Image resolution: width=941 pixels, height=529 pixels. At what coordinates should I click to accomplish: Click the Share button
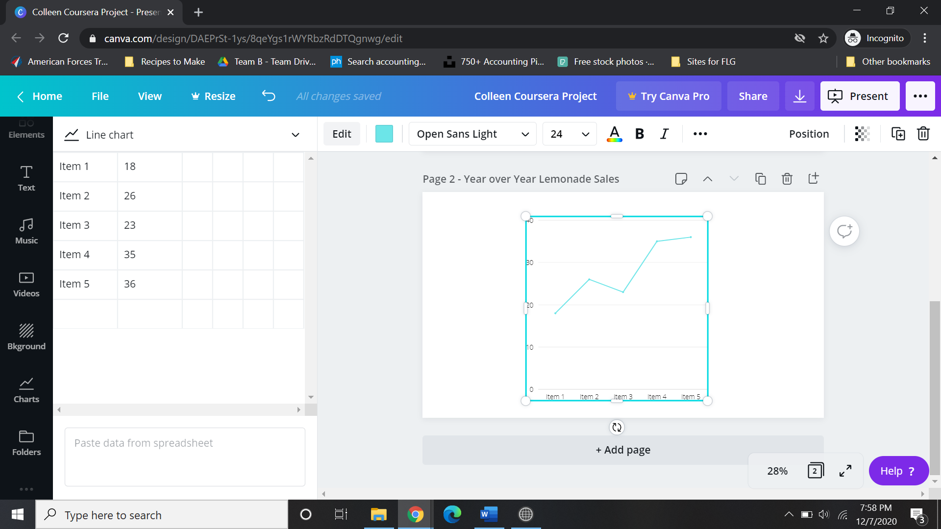(753, 96)
